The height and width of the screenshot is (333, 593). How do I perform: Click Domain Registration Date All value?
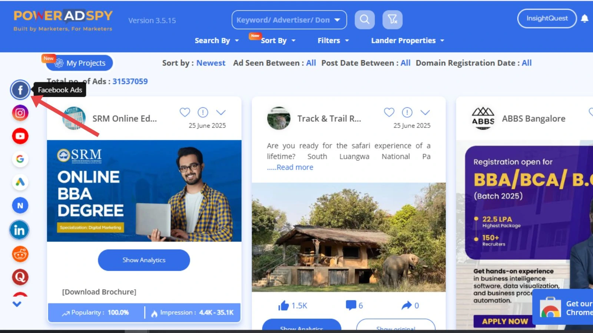[527, 63]
